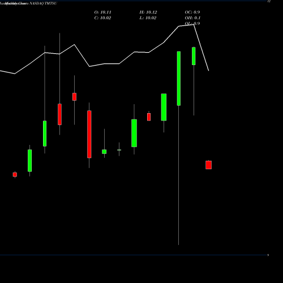Click the tallest red candle body

point(89,134)
